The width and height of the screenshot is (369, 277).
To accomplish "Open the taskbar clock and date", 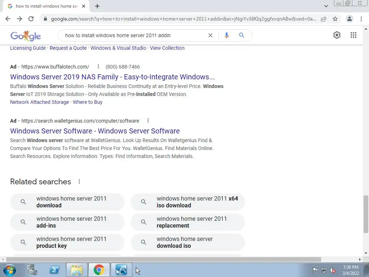I will 351,270.
